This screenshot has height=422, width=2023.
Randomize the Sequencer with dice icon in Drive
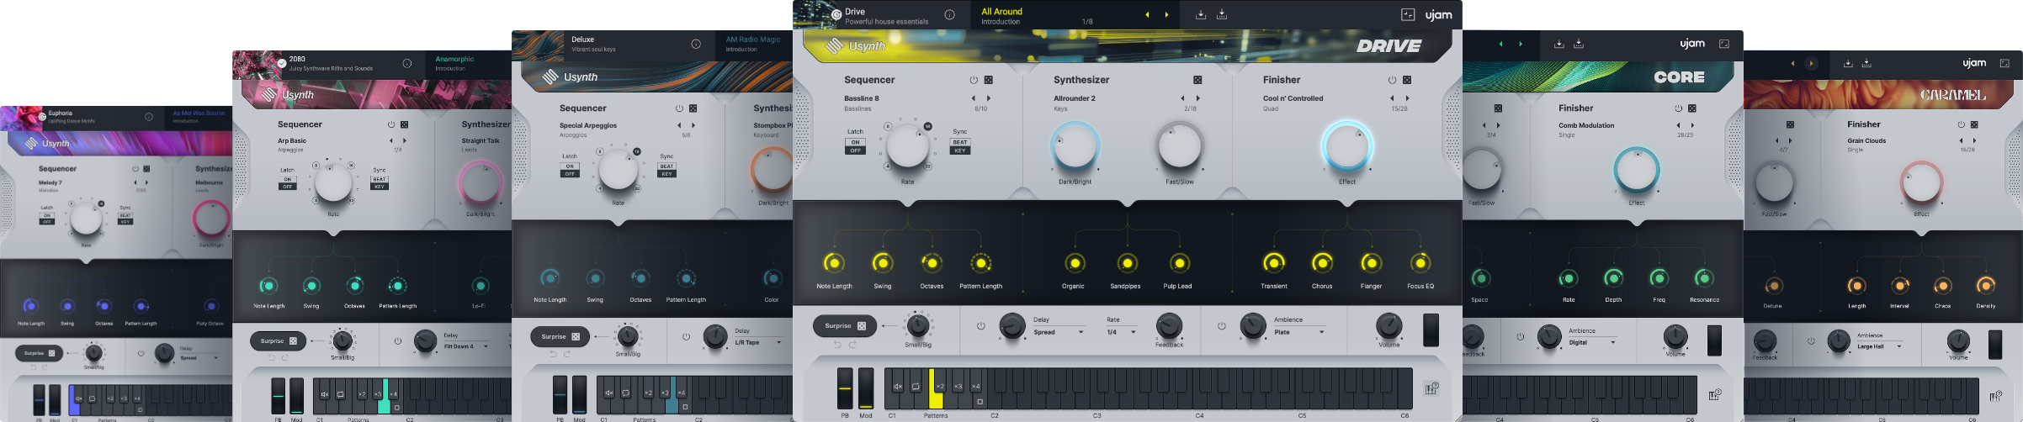click(989, 80)
